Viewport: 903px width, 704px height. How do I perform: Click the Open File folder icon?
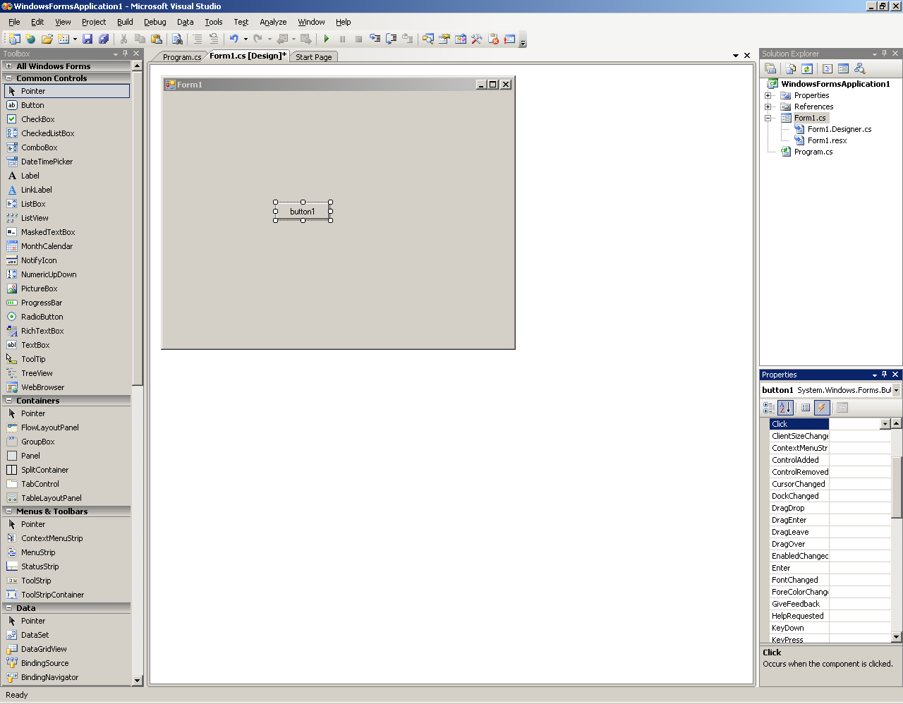click(x=47, y=39)
